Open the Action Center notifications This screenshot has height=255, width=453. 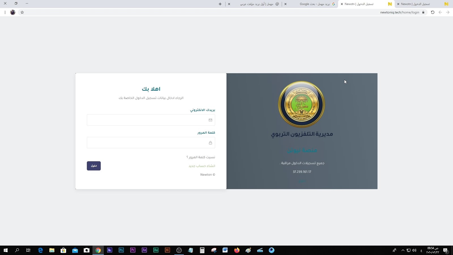446,250
